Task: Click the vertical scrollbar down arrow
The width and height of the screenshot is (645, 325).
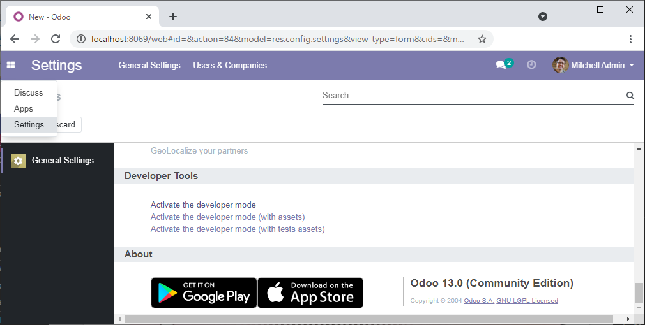Action: pos(639,308)
